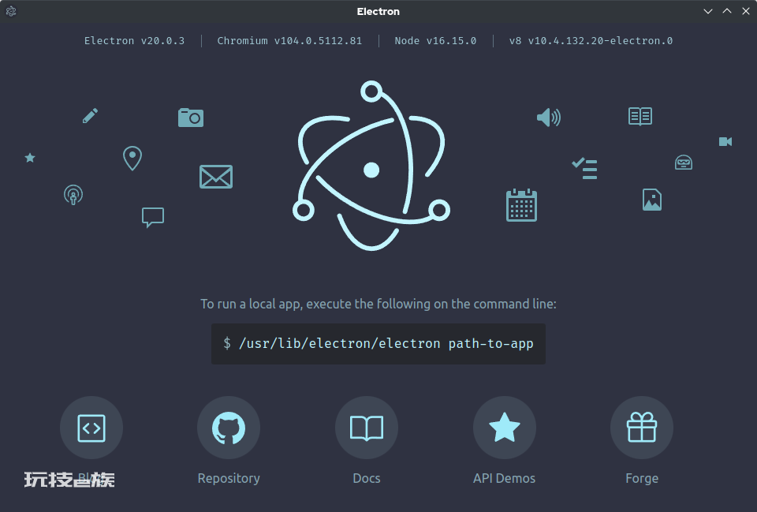
Task: Click the masked face icon
Action: pyautogui.click(x=684, y=163)
